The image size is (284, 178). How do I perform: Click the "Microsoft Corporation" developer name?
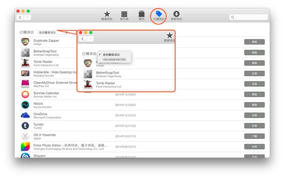click(47, 118)
